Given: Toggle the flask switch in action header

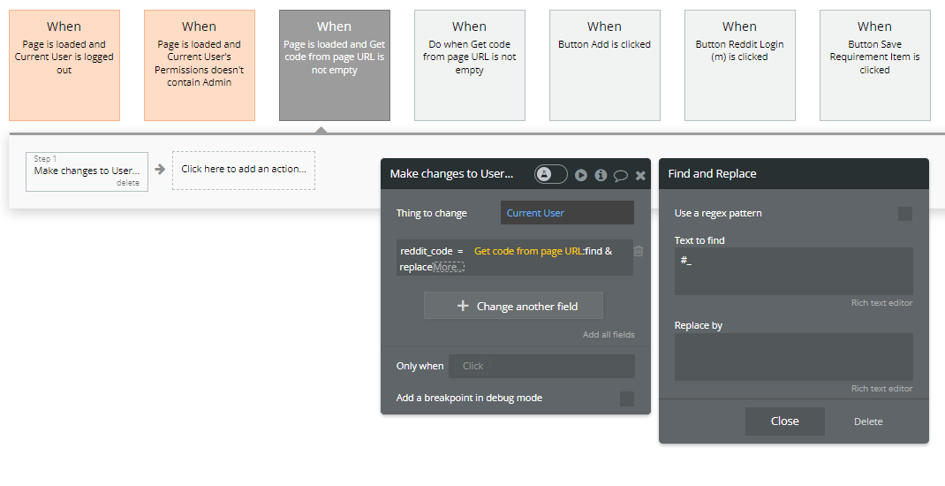Looking at the screenshot, I should [x=550, y=175].
